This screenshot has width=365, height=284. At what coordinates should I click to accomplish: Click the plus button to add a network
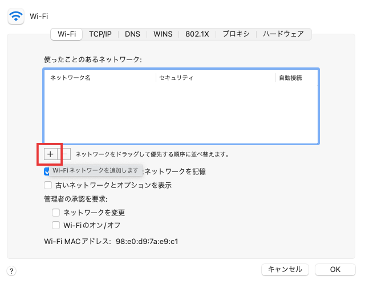click(50, 154)
